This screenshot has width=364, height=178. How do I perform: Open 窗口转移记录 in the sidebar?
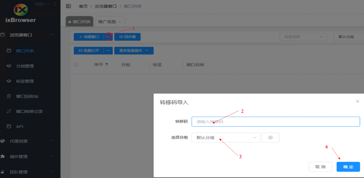pyautogui.click(x=29, y=111)
